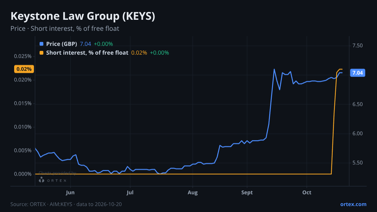Open the ortex.com link
This screenshot has width=377, height=212.
click(353, 204)
